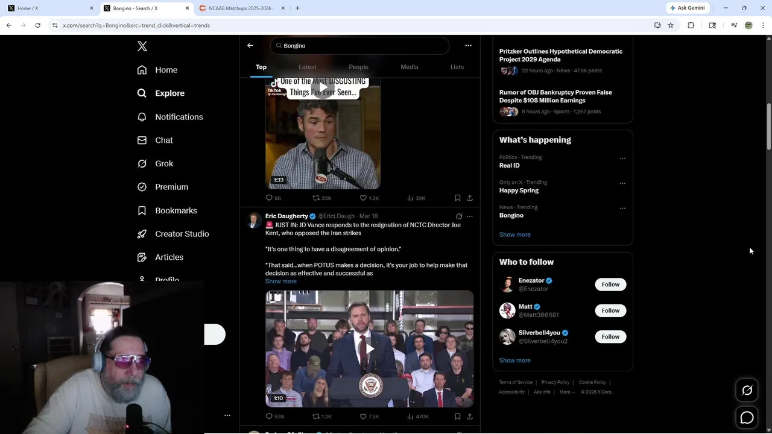This screenshot has width=772, height=434.
Task: Open Creator Studio in the sidebar
Action: 173,234
